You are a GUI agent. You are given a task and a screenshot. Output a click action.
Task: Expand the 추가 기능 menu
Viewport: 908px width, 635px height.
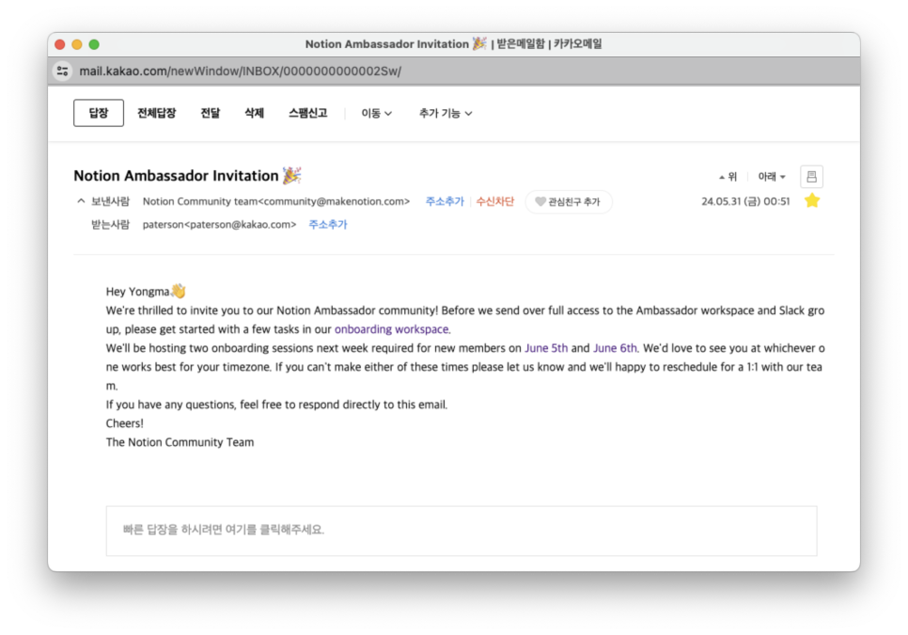(x=446, y=113)
